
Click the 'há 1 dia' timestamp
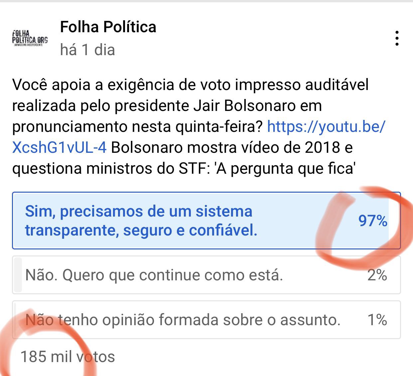(x=87, y=50)
